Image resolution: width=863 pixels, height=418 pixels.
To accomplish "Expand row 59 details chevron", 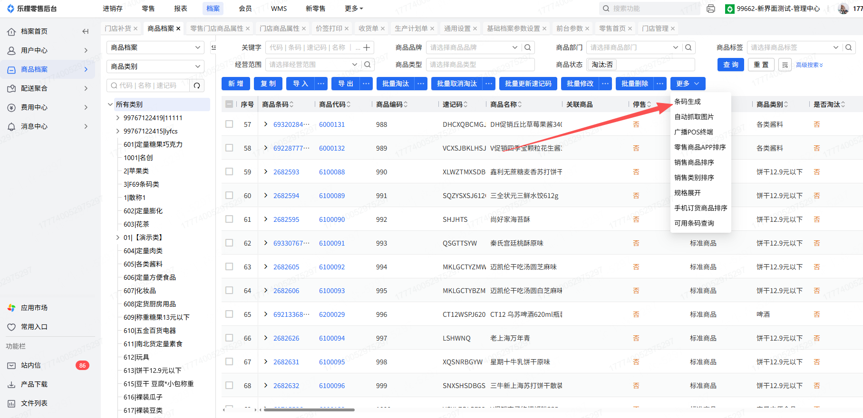I will pyautogui.click(x=266, y=172).
